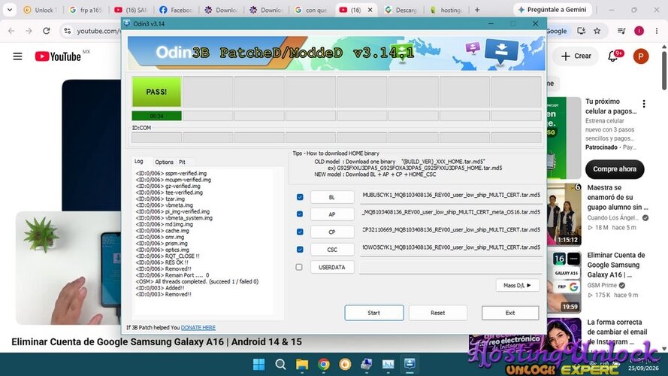Image resolution: width=668 pixels, height=376 pixels.
Task: Switch to the Unlock browser tab
Action: pos(41,10)
